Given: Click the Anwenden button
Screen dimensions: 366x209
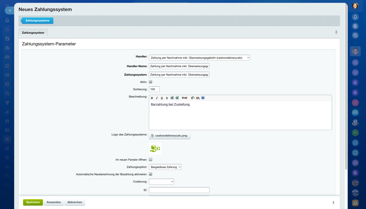Looking at the screenshot, I should point(54,202).
